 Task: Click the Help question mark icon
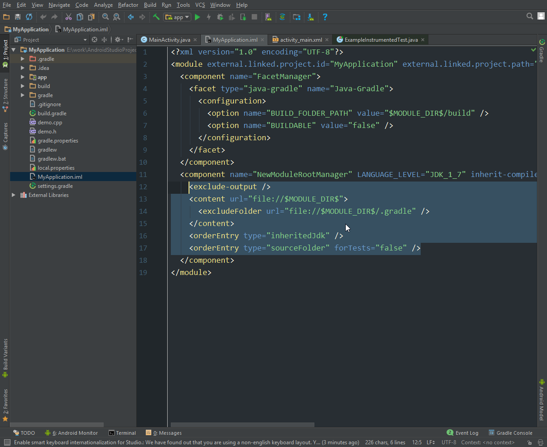[x=325, y=17]
